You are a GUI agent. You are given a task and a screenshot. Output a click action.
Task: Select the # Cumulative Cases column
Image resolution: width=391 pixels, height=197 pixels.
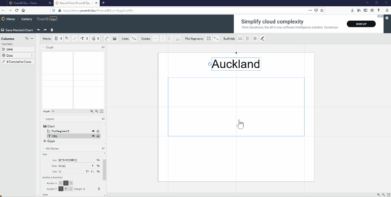point(18,62)
